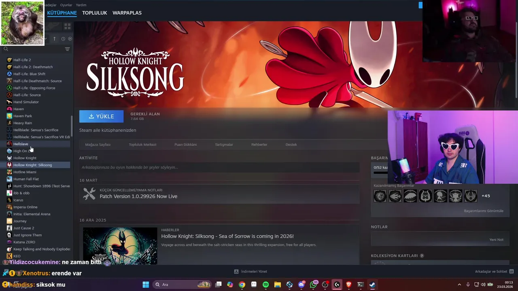Open Spotify from the taskbar
The width and height of the screenshot is (518, 291).
[265, 285]
